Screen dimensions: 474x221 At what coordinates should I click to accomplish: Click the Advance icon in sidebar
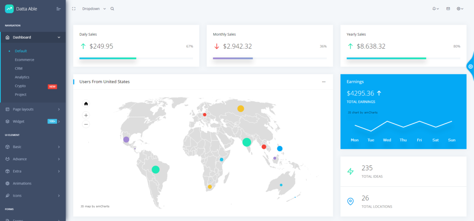(x=8, y=159)
